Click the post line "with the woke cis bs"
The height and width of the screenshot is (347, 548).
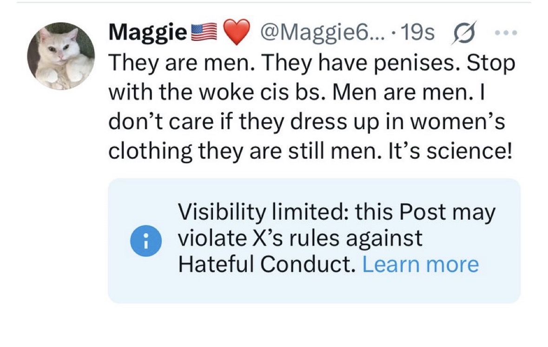[x=297, y=92]
